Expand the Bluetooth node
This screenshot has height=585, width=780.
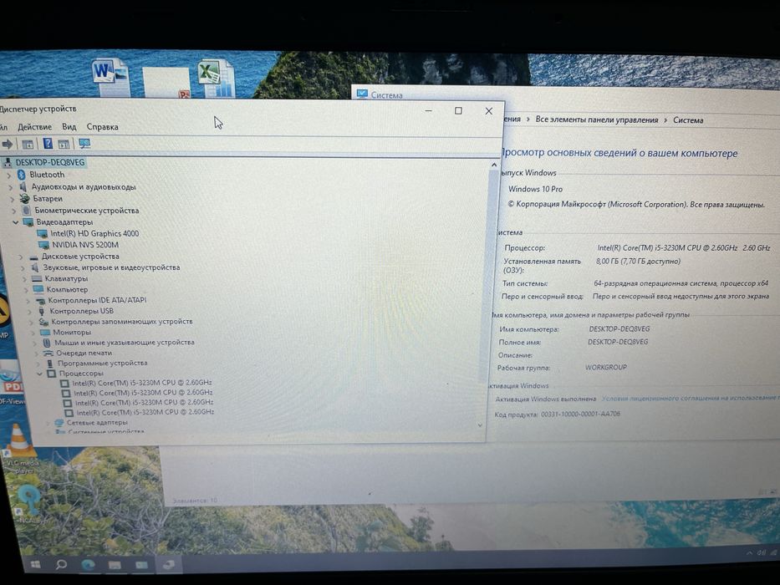8,175
